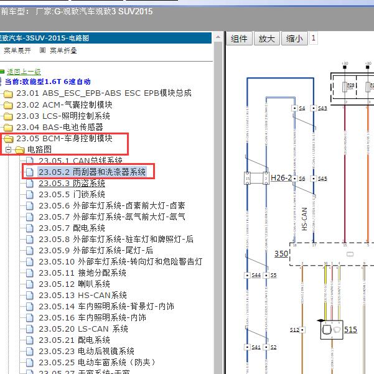Open 23.05.20 LS-CAN 系统
The width and height of the screenshot is (374, 374).
pyautogui.click(x=83, y=329)
